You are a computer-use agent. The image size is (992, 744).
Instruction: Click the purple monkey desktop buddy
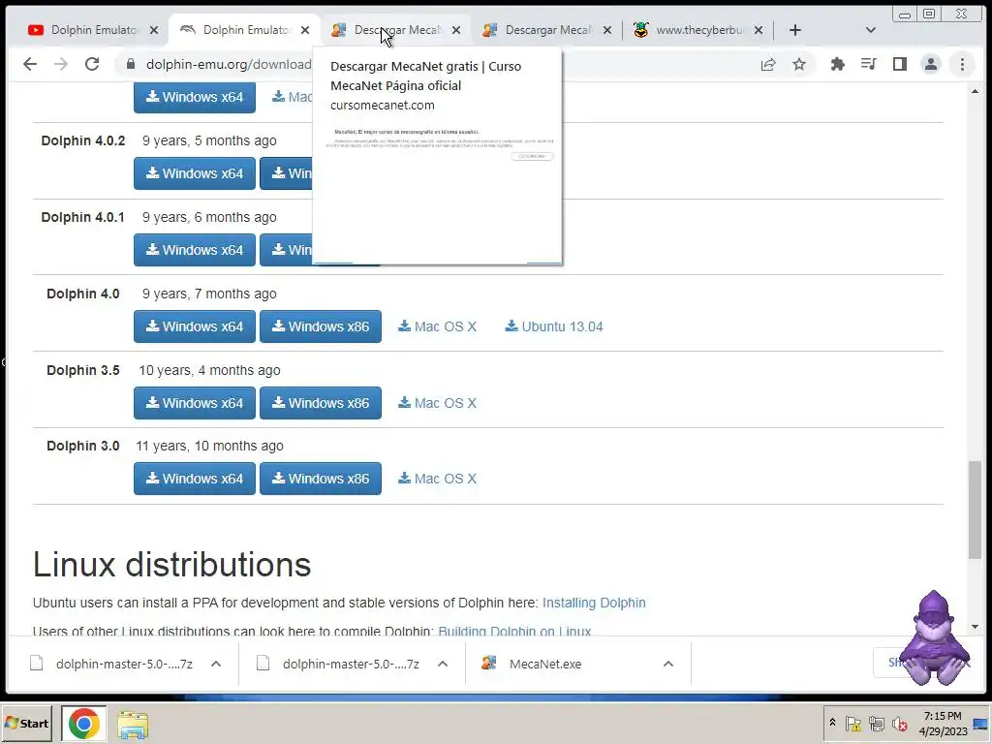(x=933, y=637)
